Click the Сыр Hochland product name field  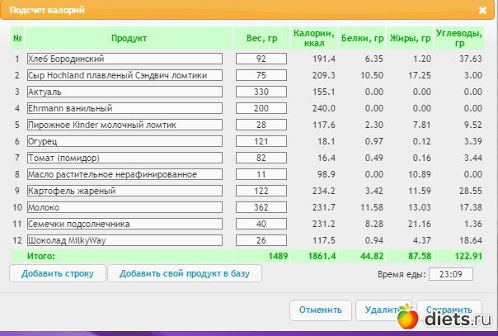tap(124, 75)
